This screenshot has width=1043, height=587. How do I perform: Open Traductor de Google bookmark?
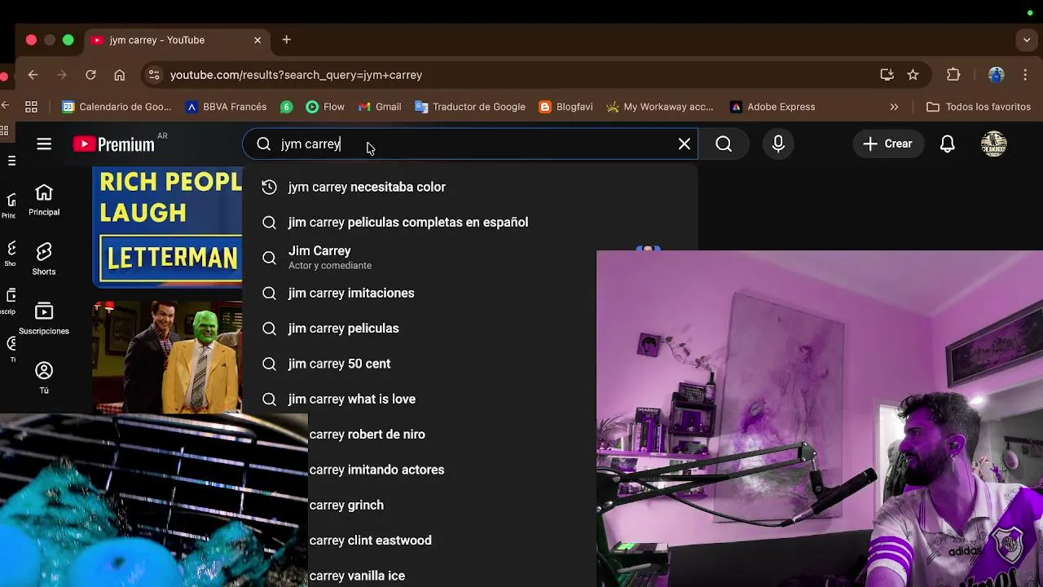coord(470,107)
